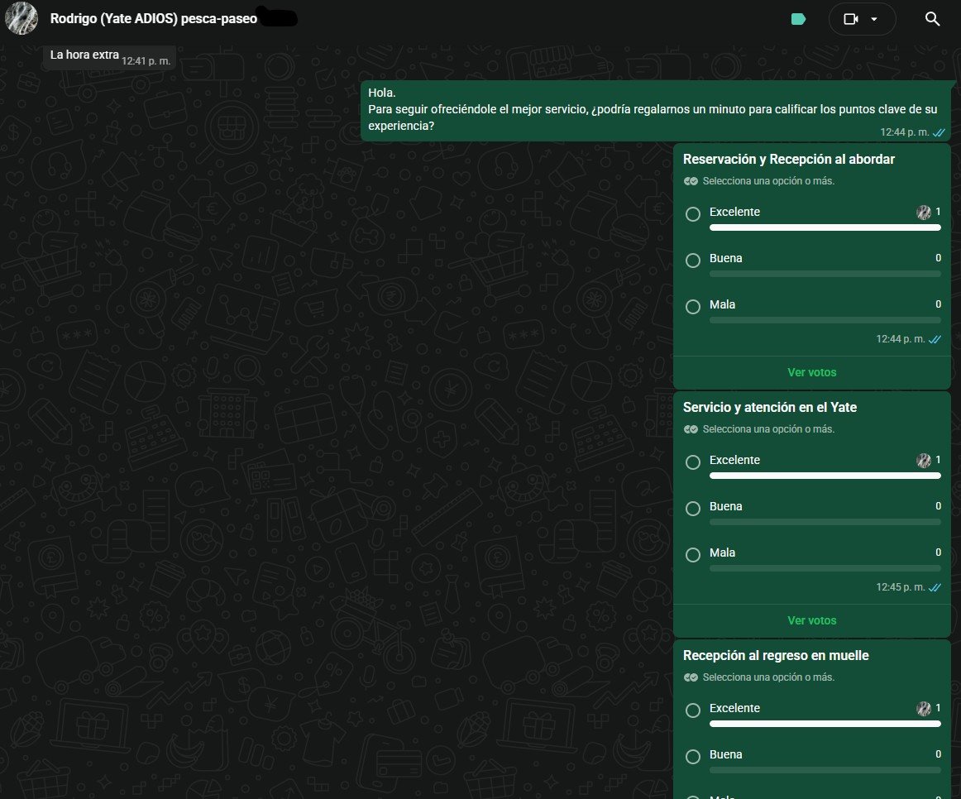This screenshot has height=799, width=961.
Task: Select Excelente in Recepción al regreso poll
Action: click(692, 710)
